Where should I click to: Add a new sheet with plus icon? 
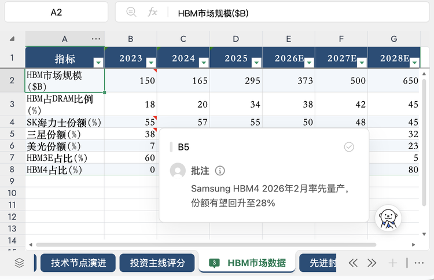click(x=393, y=263)
